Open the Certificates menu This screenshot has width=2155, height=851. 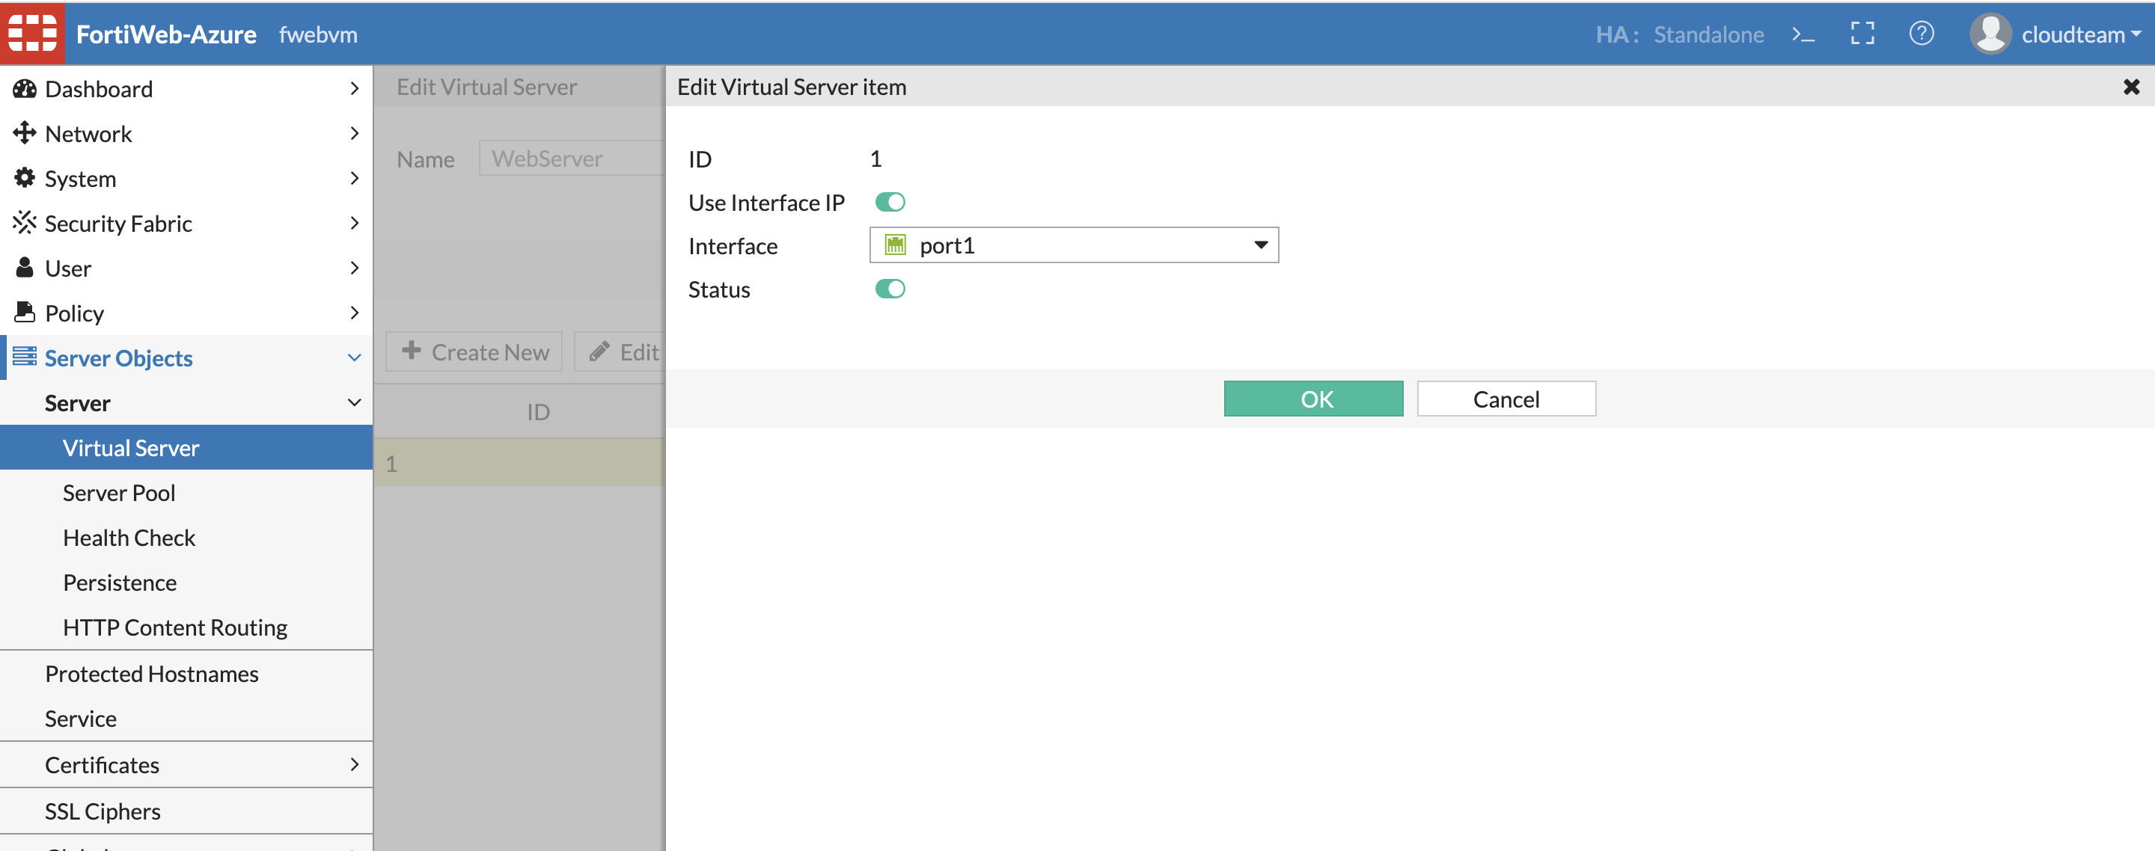[x=186, y=764]
